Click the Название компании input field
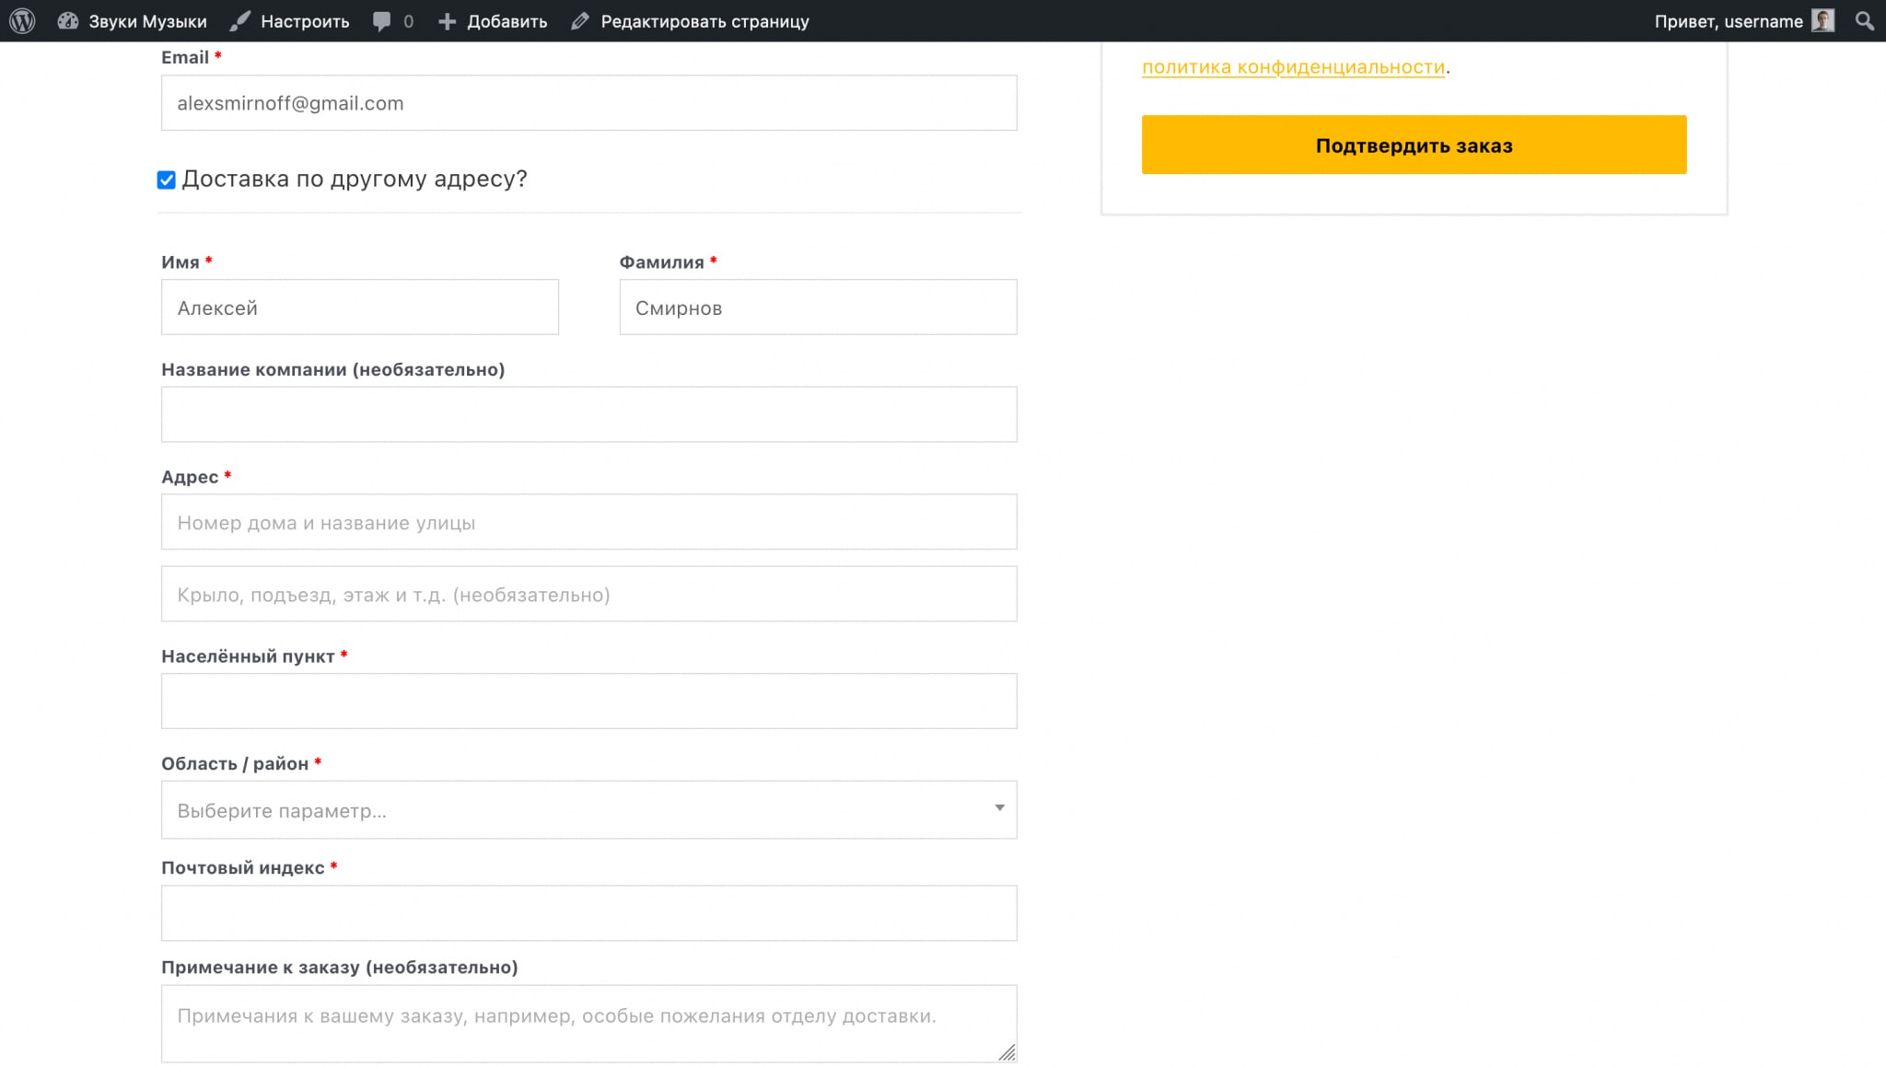 pyautogui.click(x=589, y=414)
